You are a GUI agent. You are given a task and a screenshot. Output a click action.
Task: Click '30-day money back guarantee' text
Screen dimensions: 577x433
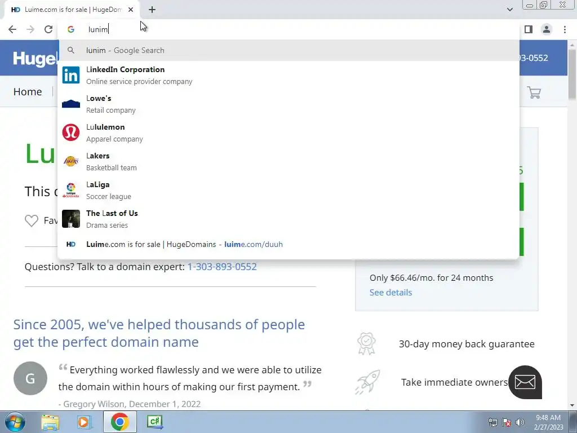467,344
